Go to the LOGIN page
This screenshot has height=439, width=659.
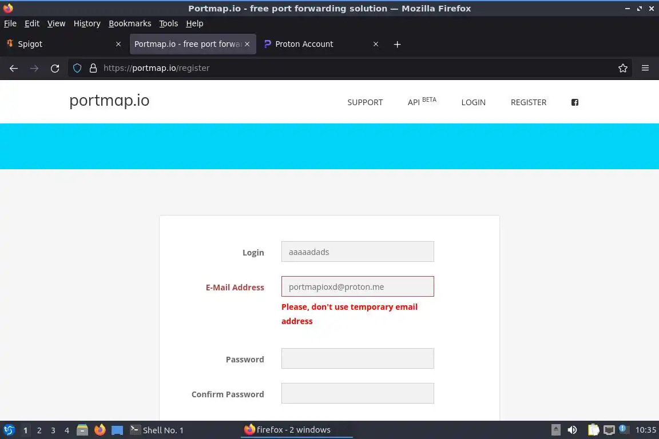pos(473,102)
